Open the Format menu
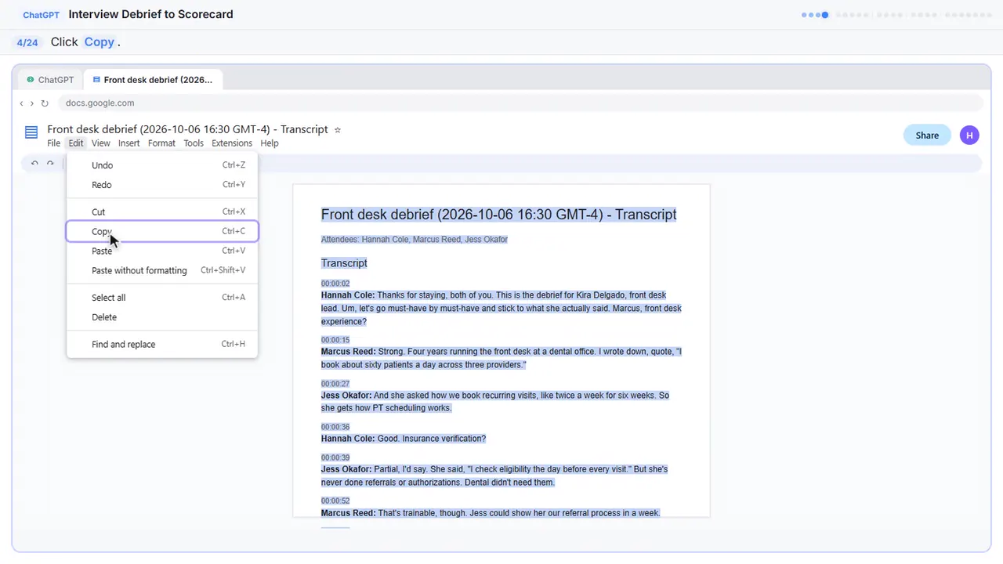Screen dimensions: 1003x564 click(161, 143)
